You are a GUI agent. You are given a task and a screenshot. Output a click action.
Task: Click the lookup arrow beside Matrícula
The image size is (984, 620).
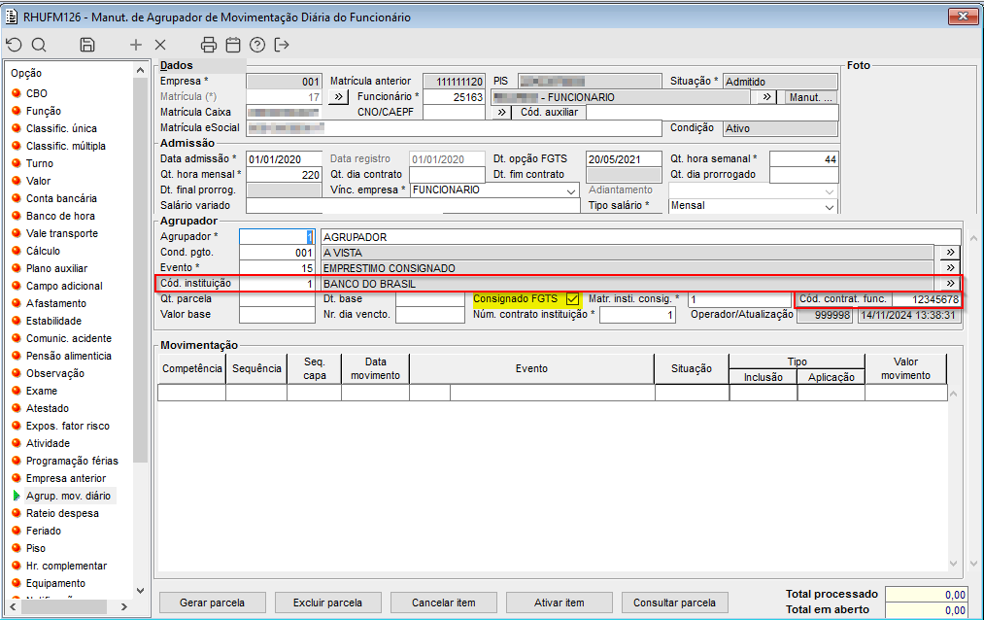(x=338, y=96)
